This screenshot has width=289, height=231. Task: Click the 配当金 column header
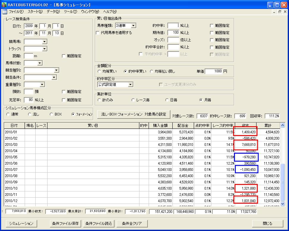(183, 126)
